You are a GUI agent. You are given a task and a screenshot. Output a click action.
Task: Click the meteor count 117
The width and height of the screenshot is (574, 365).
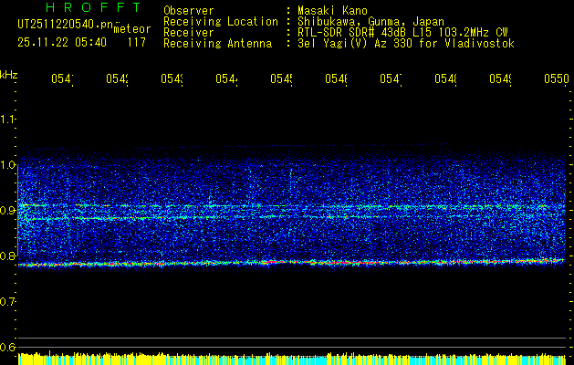[x=137, y=43]
